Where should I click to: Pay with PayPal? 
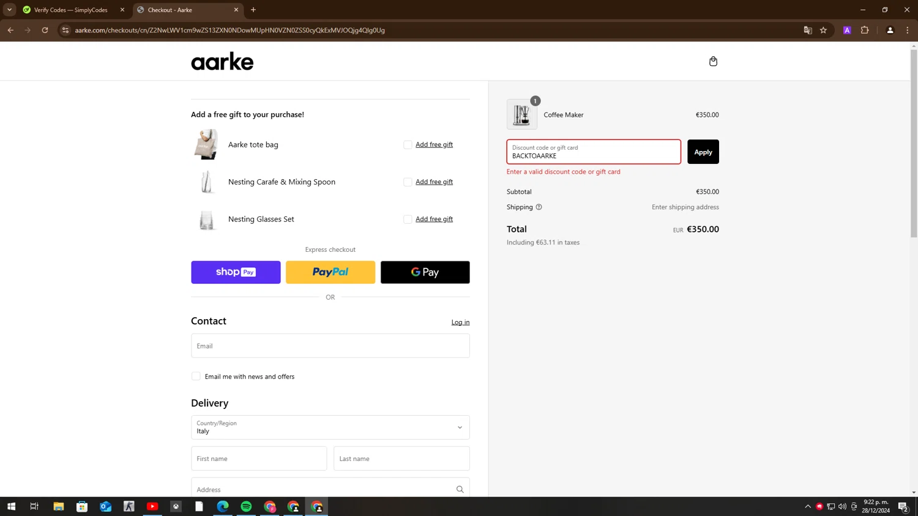click(x=330, y=272)
